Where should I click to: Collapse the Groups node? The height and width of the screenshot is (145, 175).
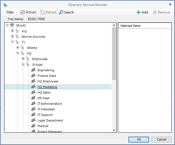(x=23, y=65)
